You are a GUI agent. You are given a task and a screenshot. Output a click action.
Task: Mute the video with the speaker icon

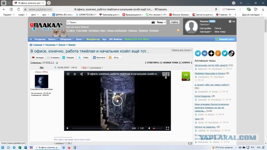149,128
